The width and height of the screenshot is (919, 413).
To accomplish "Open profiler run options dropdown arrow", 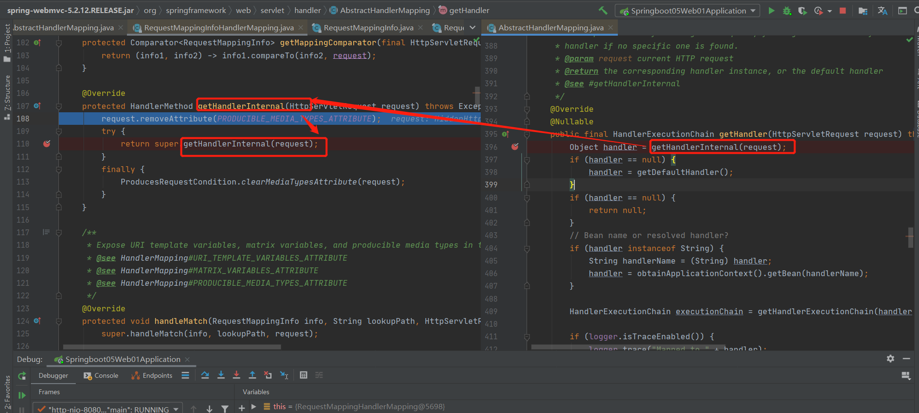I will (830, 11).
